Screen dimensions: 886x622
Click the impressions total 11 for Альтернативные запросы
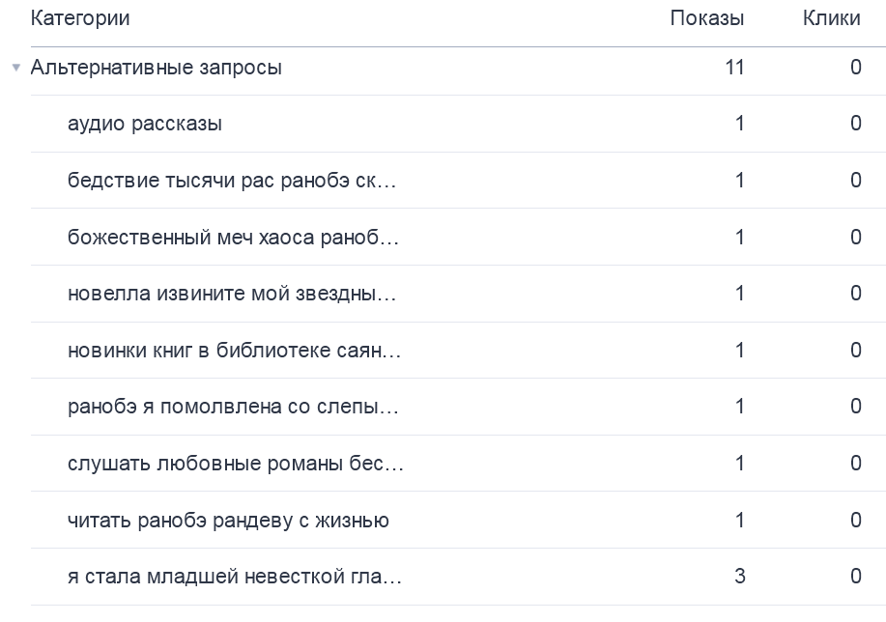734,69
